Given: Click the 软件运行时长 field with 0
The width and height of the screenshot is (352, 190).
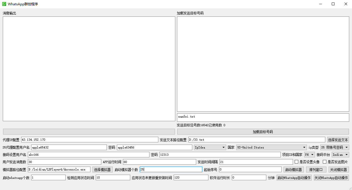Looking at the screenshot, I should click(x=249, y=177).
